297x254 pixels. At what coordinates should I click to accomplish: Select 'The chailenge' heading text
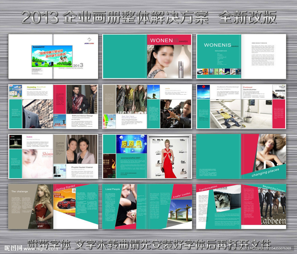tap(19, 191)
